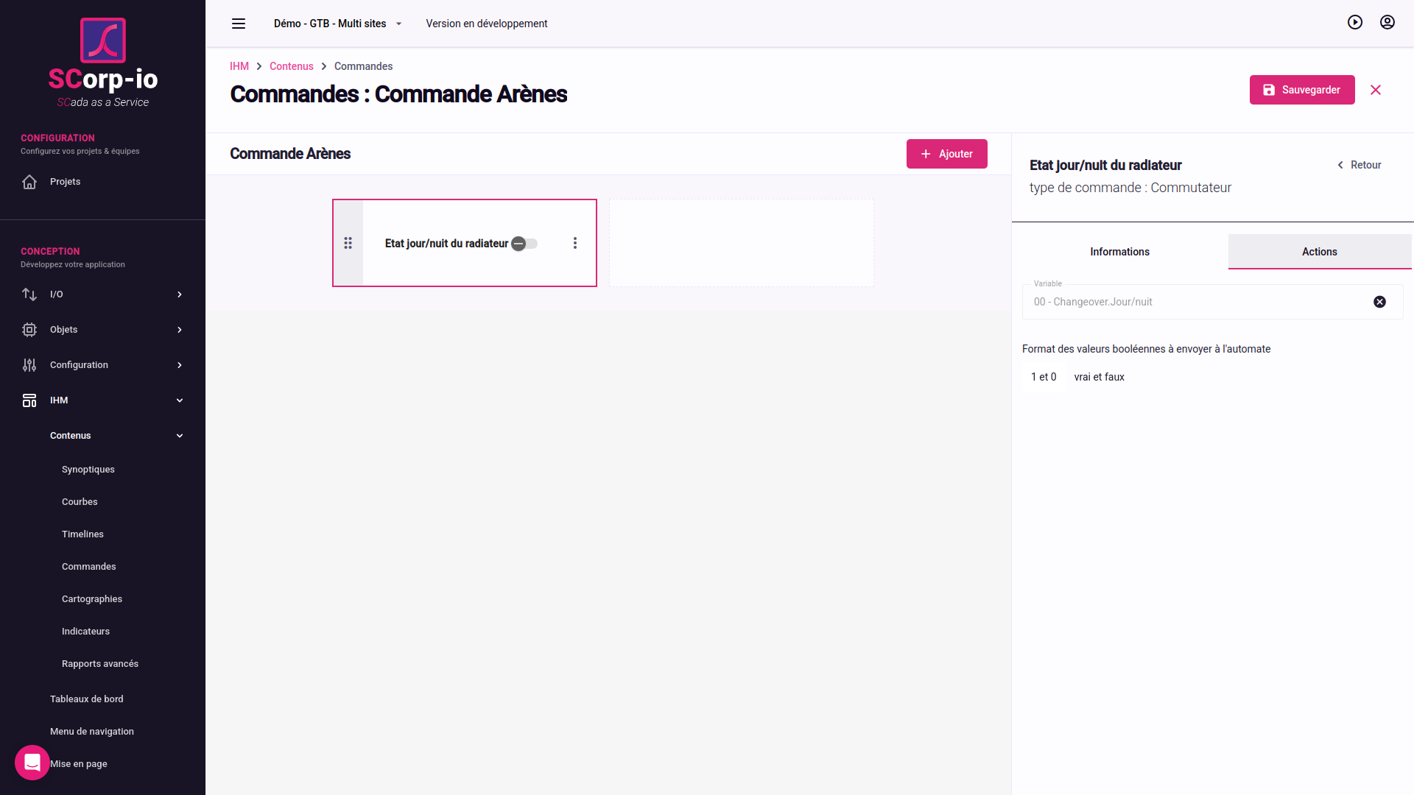1414x795 pixels.
Task: Click the Contenus breadcrumb link
Action: (x=292, y=66)
